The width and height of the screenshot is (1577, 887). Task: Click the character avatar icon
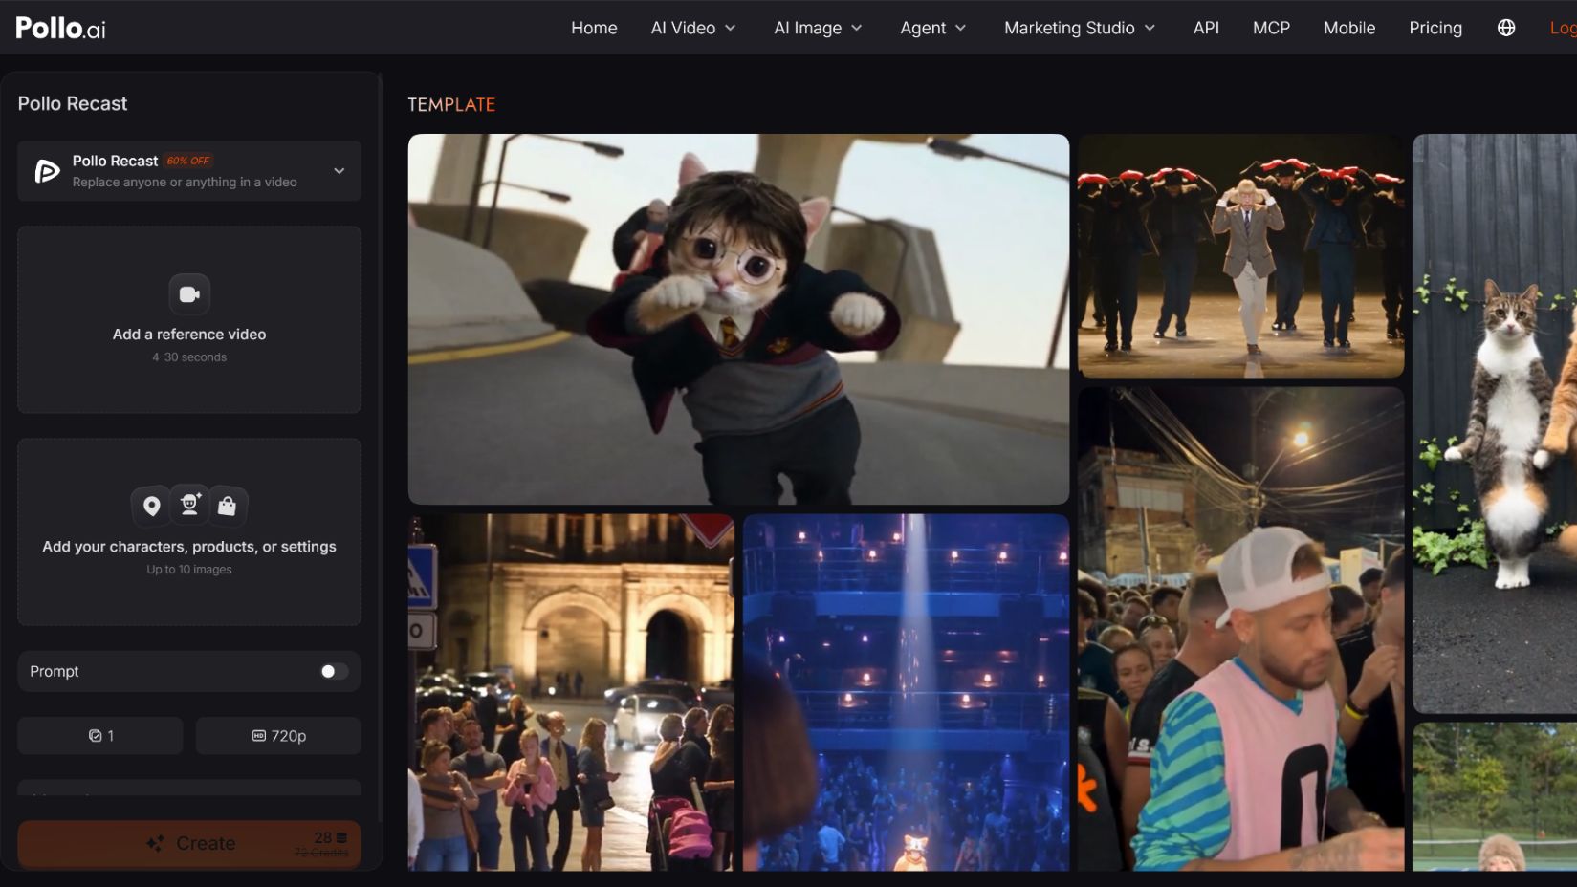pos(189,504)
